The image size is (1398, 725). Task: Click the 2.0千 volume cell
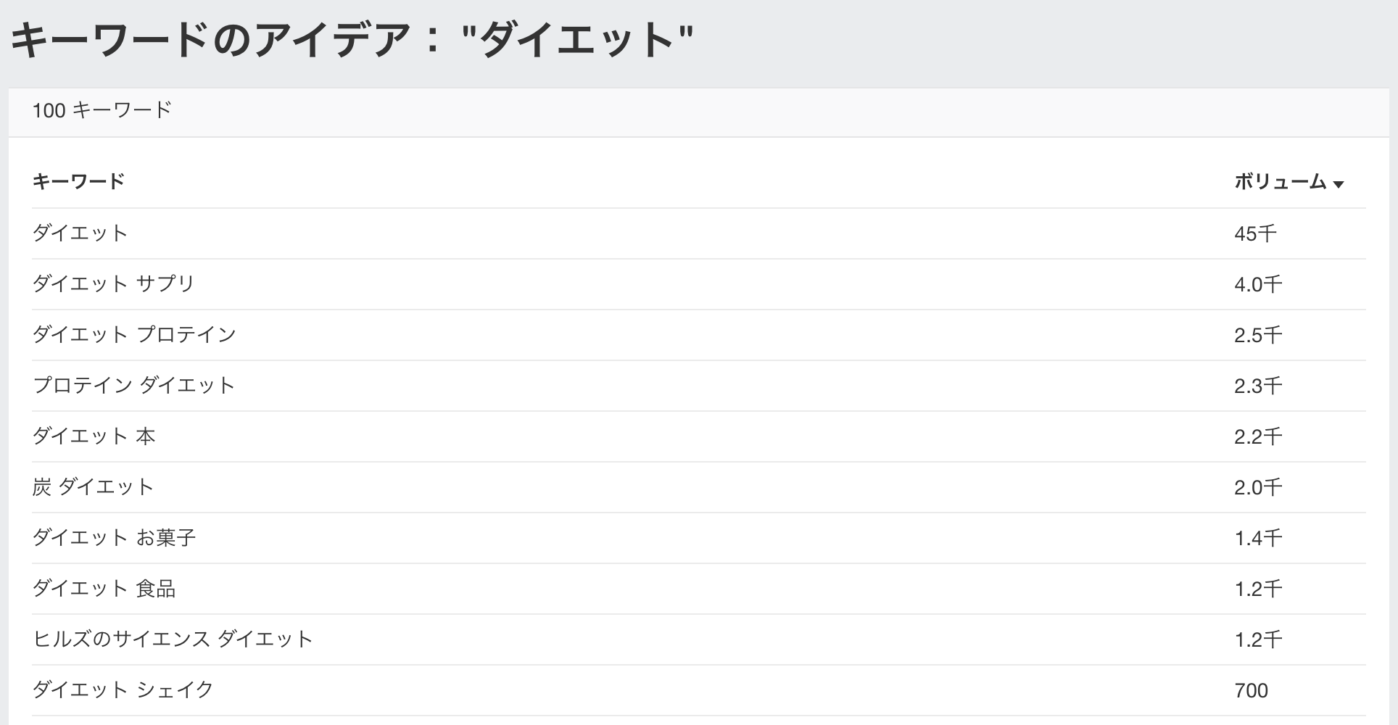(x=1258, y=487)
